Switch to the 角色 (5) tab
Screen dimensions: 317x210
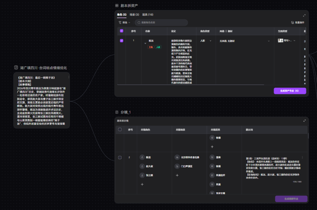[x=122, y=15]
